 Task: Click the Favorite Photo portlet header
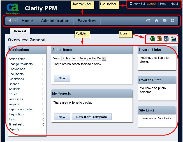(x=157, y=80)
